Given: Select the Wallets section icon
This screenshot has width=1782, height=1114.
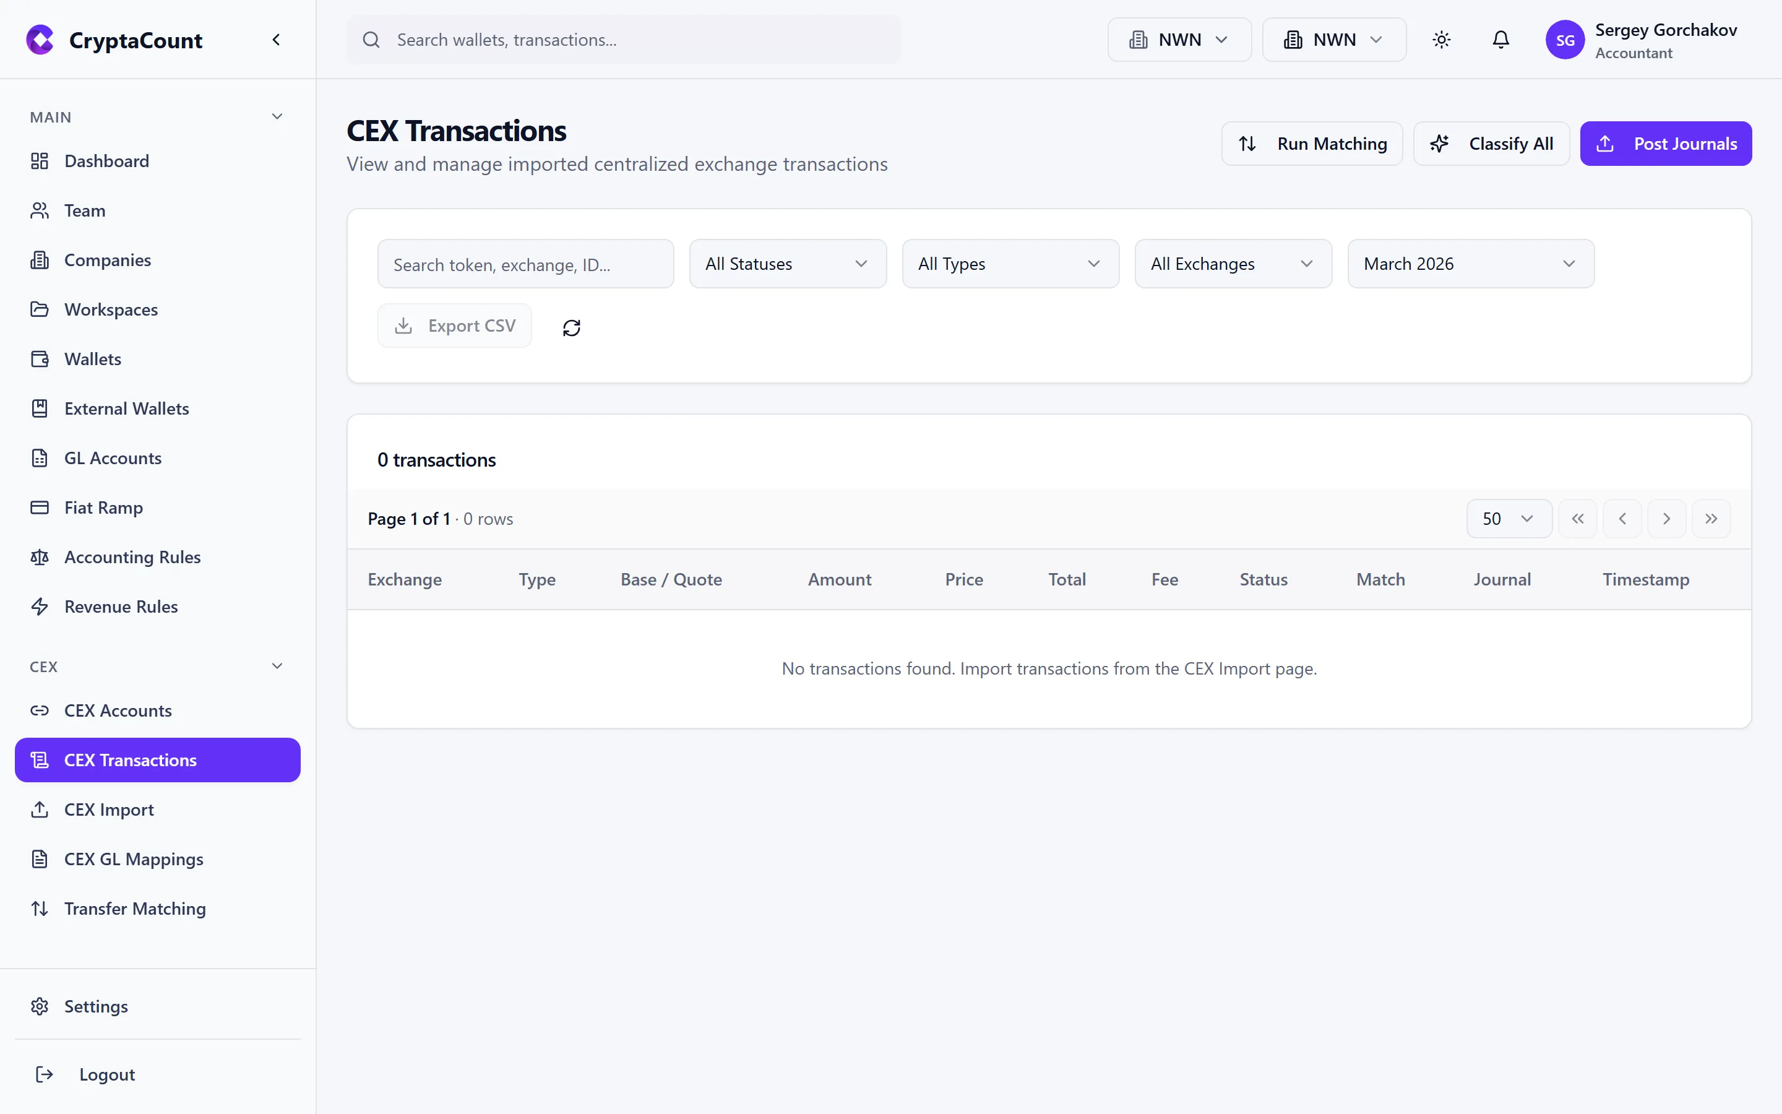Looking at the screenshot, I should click(x=40, y=359).
